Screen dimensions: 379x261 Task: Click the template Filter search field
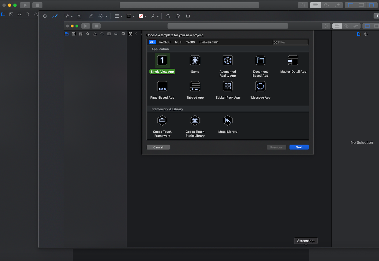[x=290, y=42]
